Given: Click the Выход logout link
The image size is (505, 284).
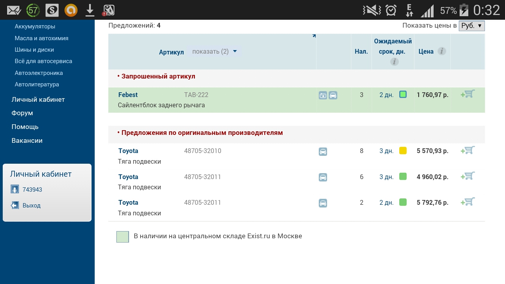Looking at the screenshot, I should point(32,206).
